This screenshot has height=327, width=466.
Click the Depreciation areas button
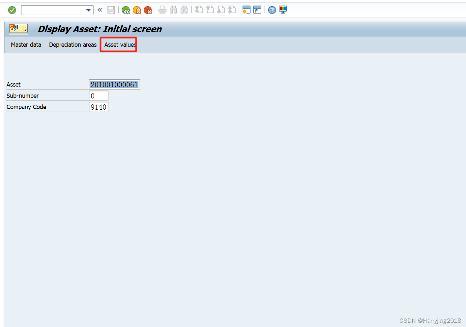click(73, 45)
